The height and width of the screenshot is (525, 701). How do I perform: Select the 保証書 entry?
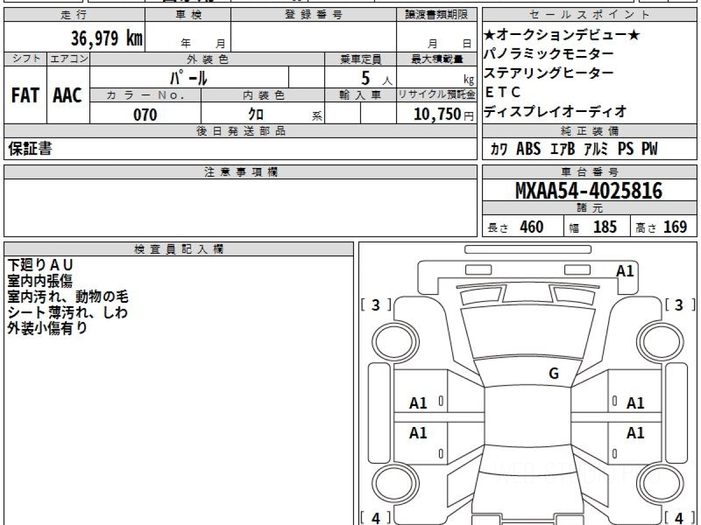tap(30, 149)
